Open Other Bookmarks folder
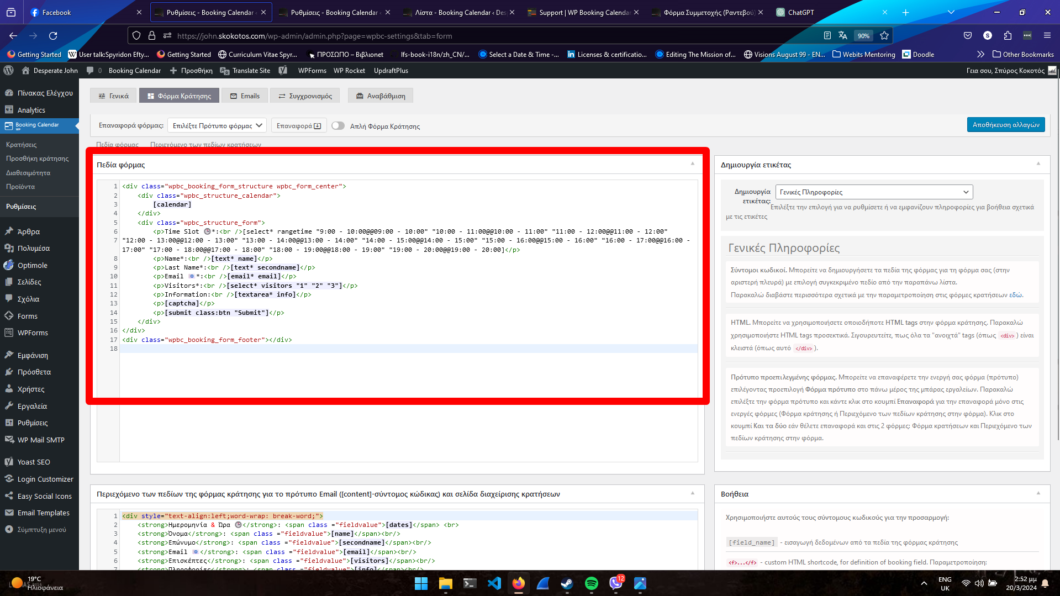This screenshot has height=596, width=1060. tap(1023, 54)
